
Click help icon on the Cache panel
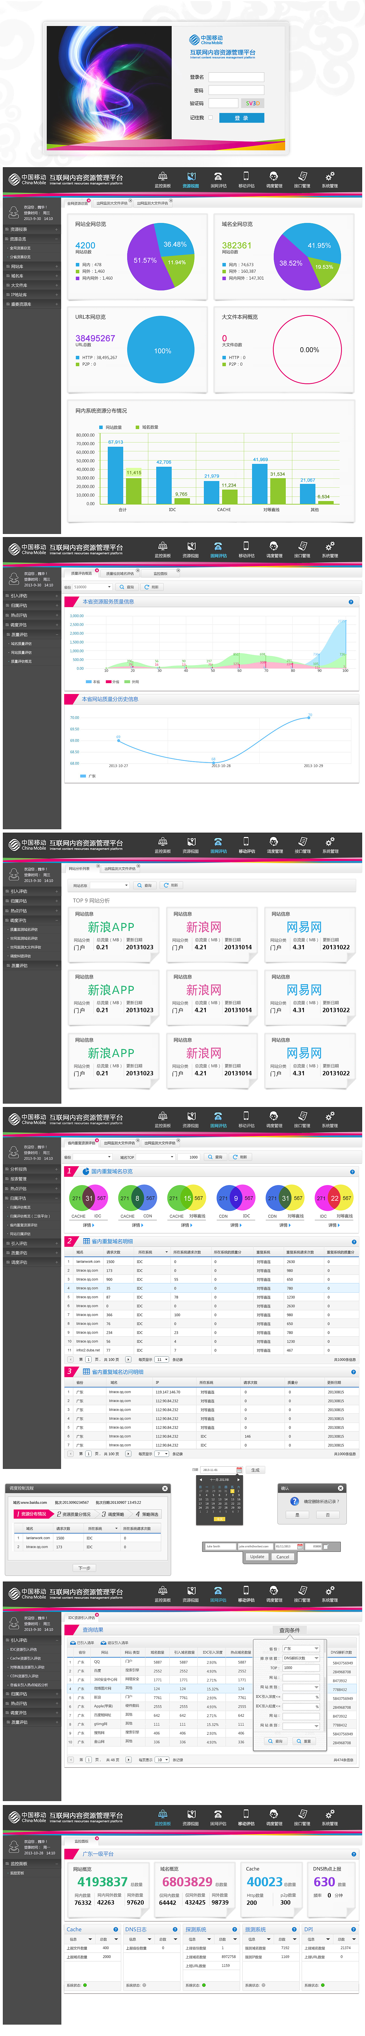pos(115,1929)
